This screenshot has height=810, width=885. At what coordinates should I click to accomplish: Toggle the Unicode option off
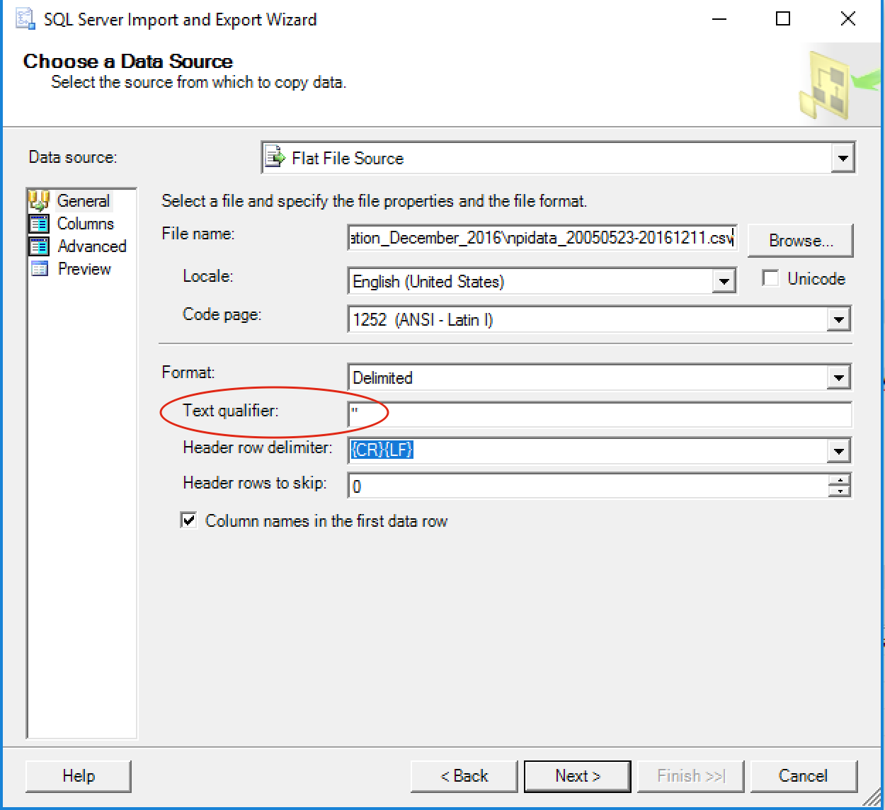pyautogui.click(x=770, y=278)
